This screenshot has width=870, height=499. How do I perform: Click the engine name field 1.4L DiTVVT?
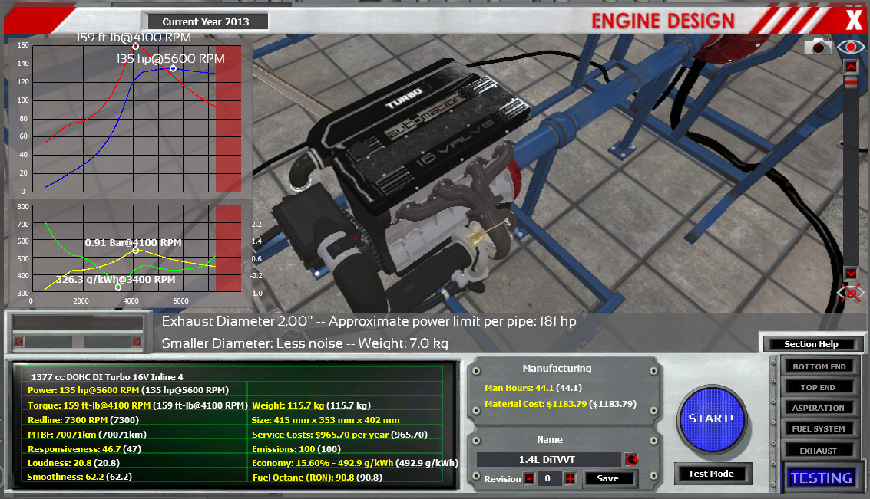548,460
